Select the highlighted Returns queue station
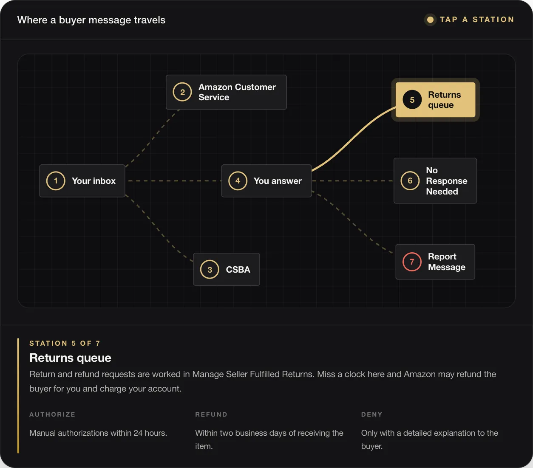This screenshot has width=533, height=468. (435, 100)
